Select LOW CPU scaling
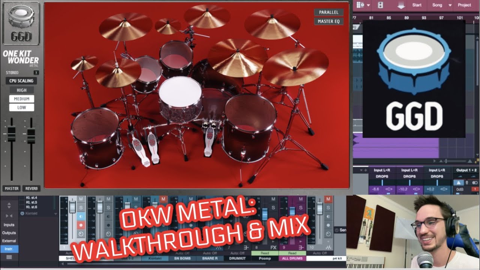 click(x=21, y=108)
